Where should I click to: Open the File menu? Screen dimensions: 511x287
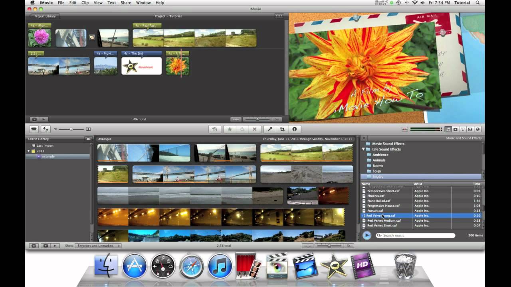61,3
